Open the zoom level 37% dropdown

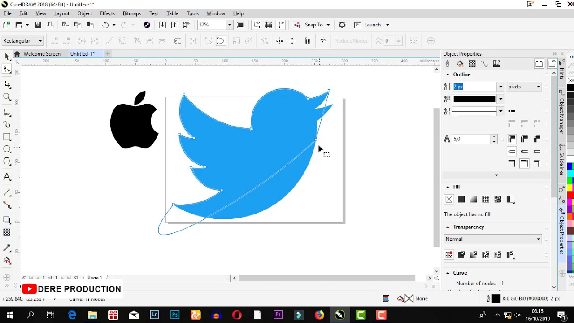point(229,25)
